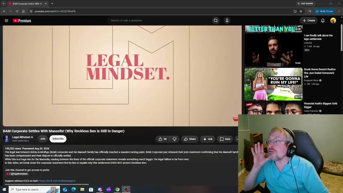Launch Outlook from the taskbar

pos(65,190)
